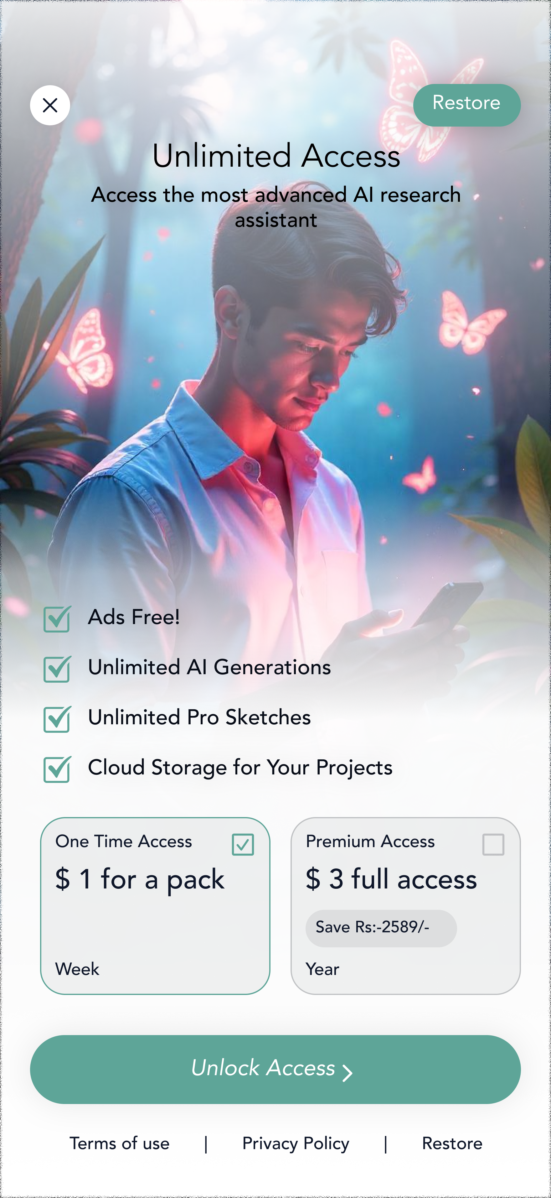Viewport: 551px width, 1198px height.
Task: Close the Unlimited Access paywall screen
Action: point(50,105)
